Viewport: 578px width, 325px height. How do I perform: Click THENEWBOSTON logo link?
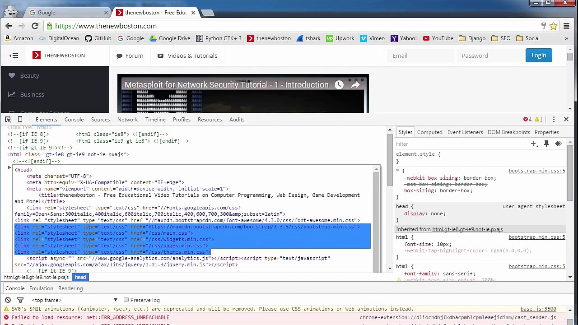click(59, 56)
